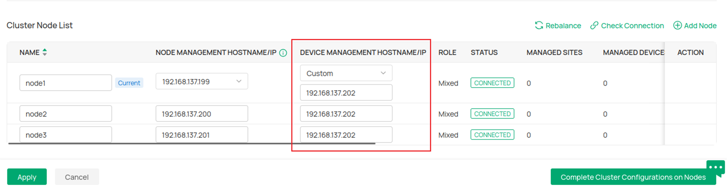727x189 pixels.
Task: Click node2 CONNECTED status badge
Action: point(492,114)
